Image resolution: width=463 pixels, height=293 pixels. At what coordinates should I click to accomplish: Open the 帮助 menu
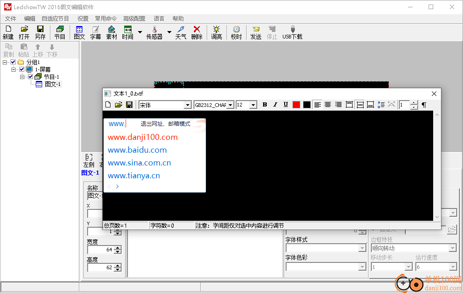(x=178, y=19)
